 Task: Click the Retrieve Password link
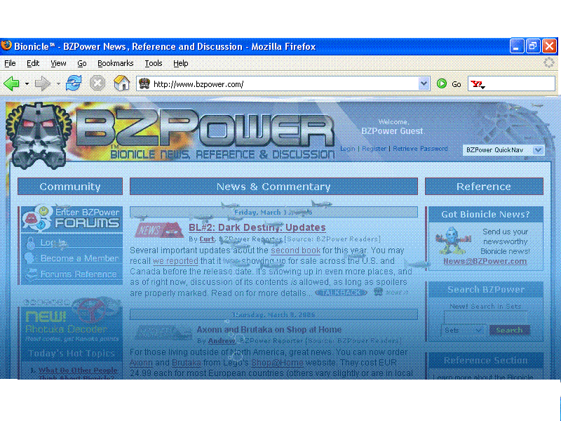[x=420, y=149]
